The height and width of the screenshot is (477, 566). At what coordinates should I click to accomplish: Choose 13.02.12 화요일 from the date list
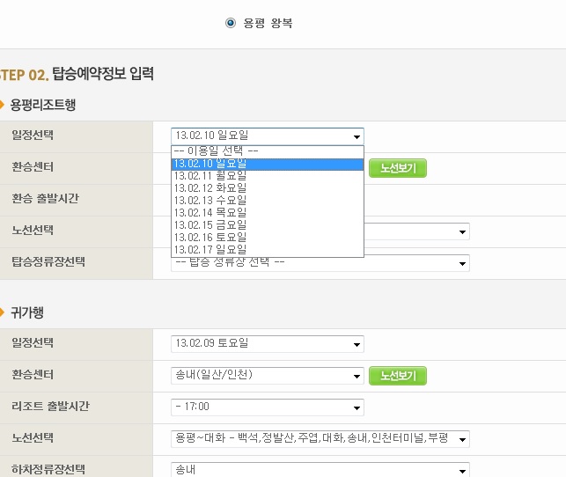click(x=267, y=188)
